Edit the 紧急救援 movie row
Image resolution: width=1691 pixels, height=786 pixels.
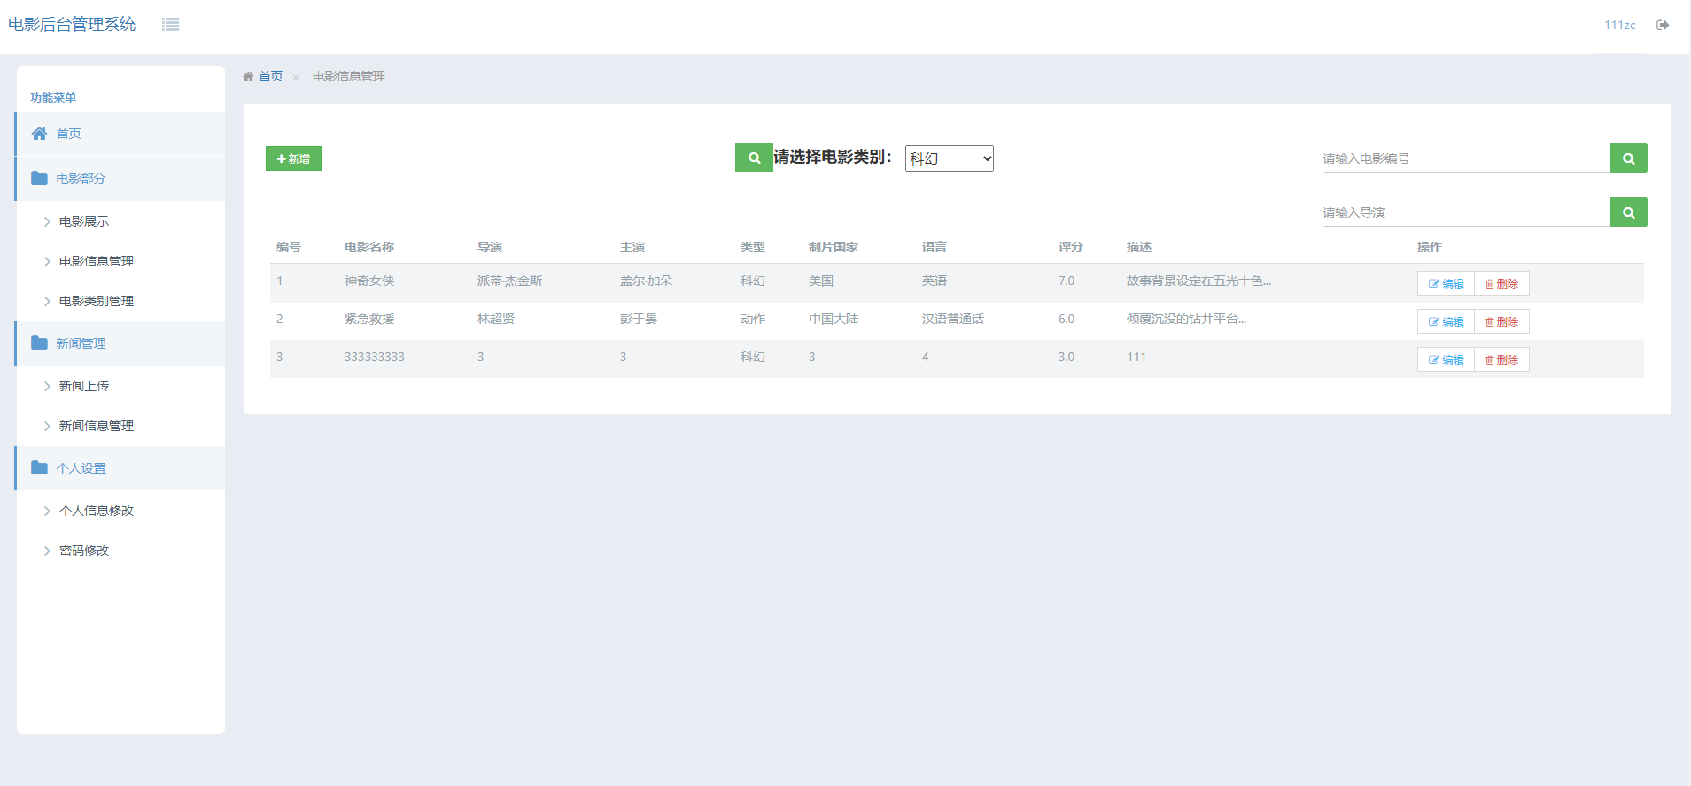click(x=1446, y=321)
